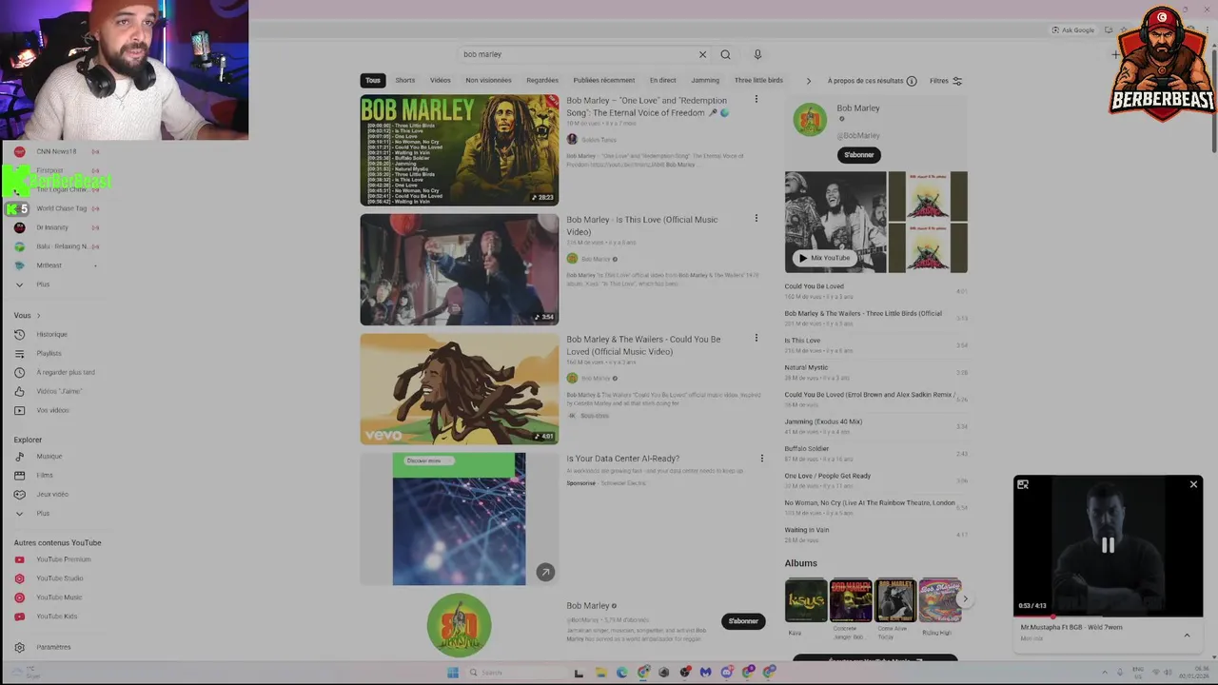Go to Musique in Explorer section
This screenshot has height=685, width=1218.
49,456
